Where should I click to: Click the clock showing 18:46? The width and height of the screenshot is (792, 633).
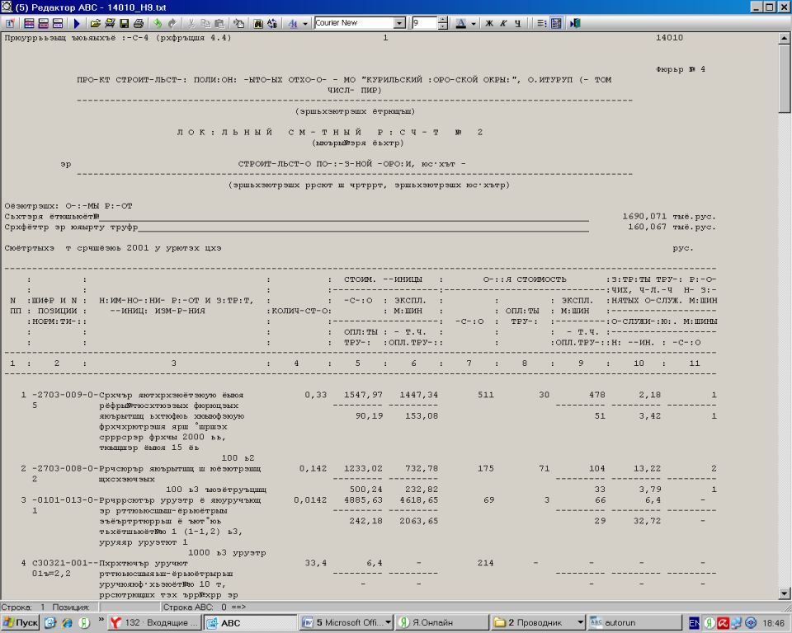tap(773, 623)
